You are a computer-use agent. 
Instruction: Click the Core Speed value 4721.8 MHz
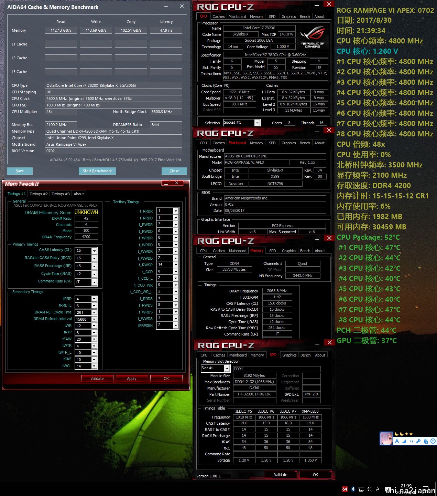239,92
